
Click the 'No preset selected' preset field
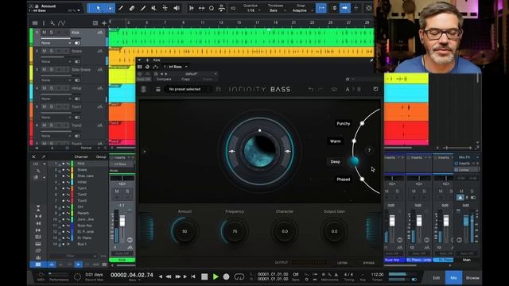pos(187,89)
